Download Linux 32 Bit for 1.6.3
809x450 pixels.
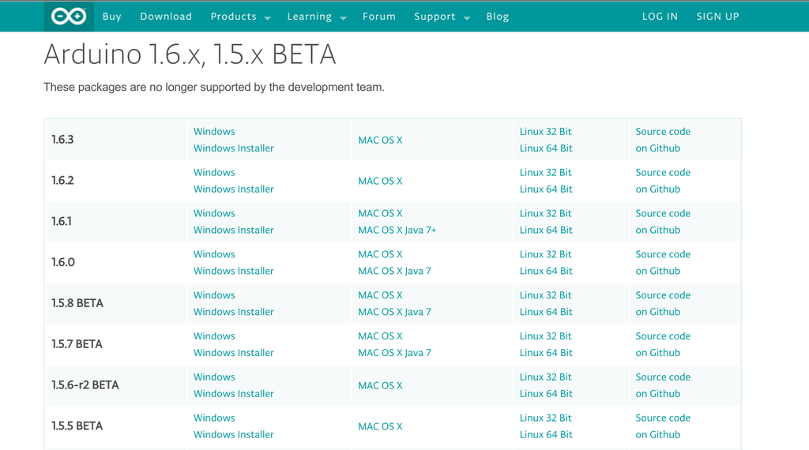(545, 131)
